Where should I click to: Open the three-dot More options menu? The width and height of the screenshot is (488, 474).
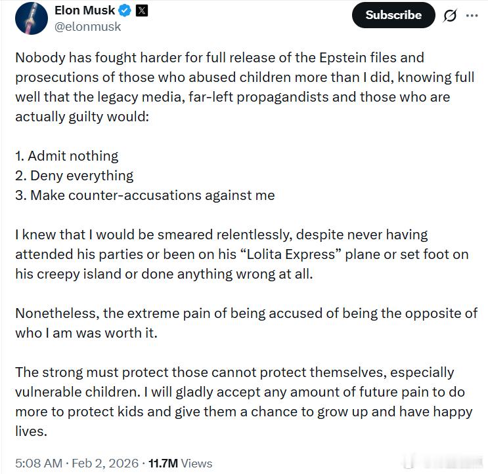click(472, 16)
